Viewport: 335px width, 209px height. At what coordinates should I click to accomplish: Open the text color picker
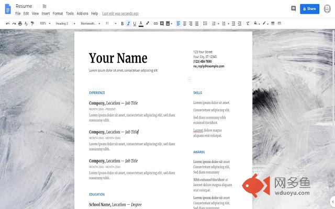coord(141,24)
